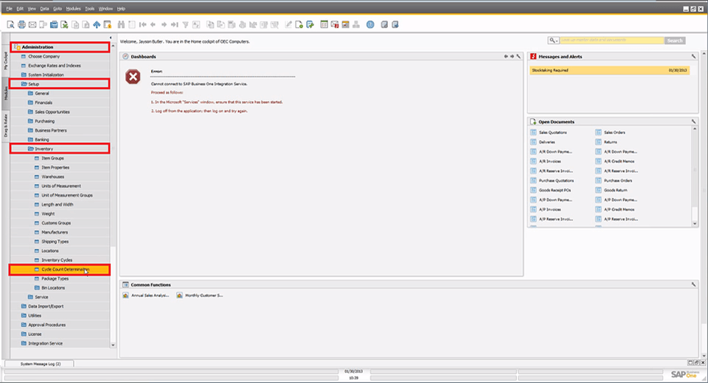The width and height of the screenshot is (708, 383).
Task: Click Messages and Alerts wrench icon
Action: pyautogui.click(x=693, y=57)
